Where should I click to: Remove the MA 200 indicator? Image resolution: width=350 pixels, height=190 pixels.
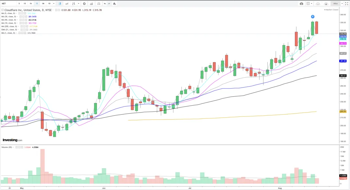tap(27, 26)
